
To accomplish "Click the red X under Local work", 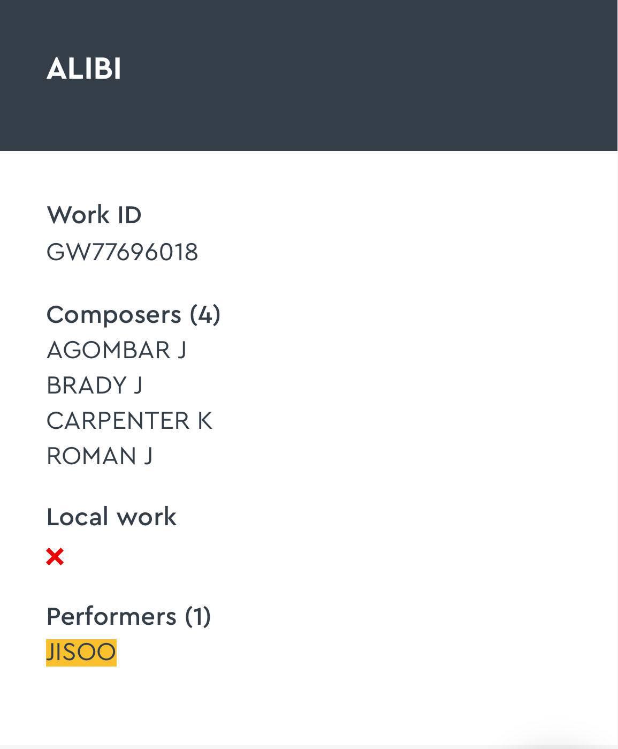I will tap(55, 557).
